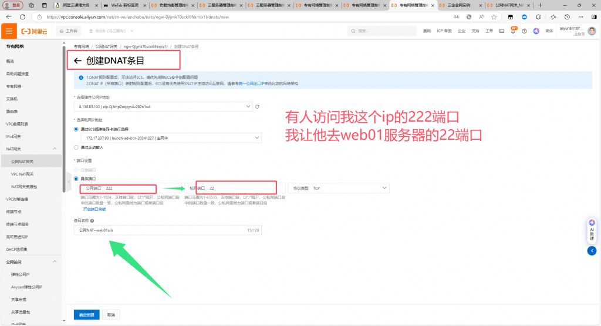Select the 具体端口 radio button
Image resolution: width=601 pixels, height=326 pixels.
(76, 179)
